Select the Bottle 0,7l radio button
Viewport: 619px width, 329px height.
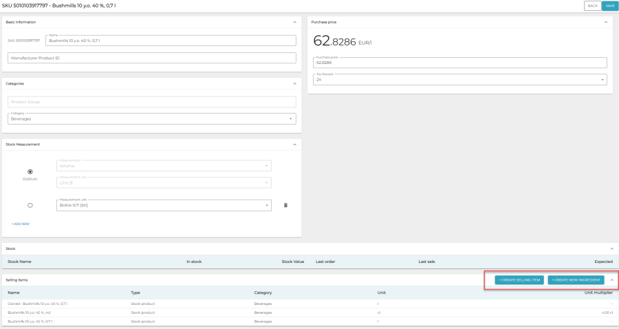click(30, 205)
